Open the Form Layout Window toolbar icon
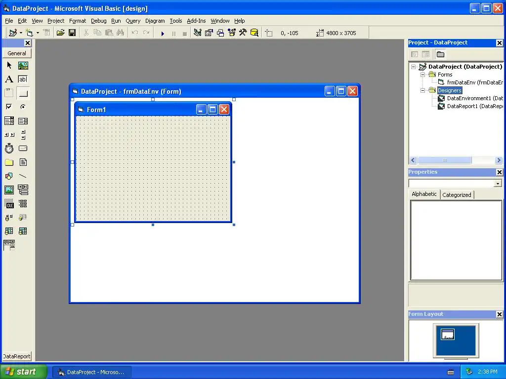 coord(220,33)
